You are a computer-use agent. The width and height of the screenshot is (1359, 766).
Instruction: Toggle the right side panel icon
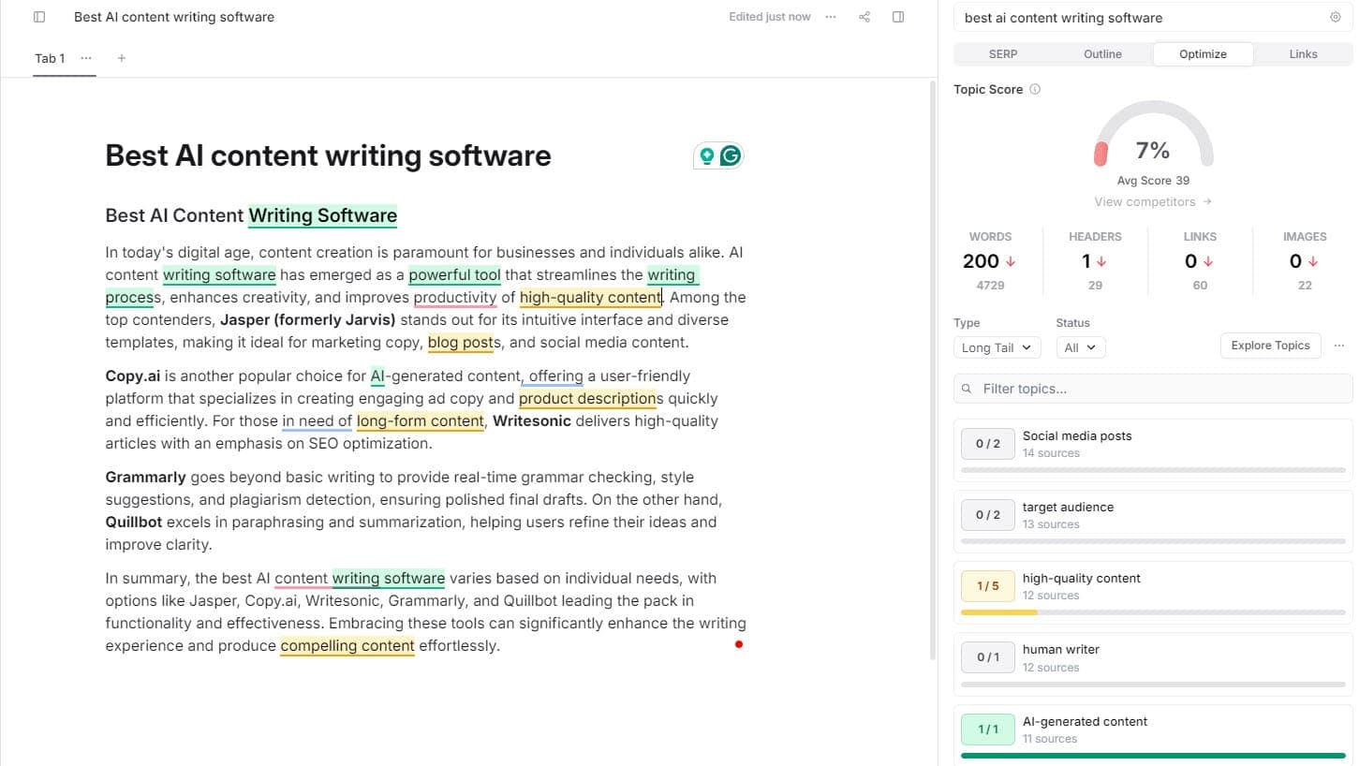point(898,17)
